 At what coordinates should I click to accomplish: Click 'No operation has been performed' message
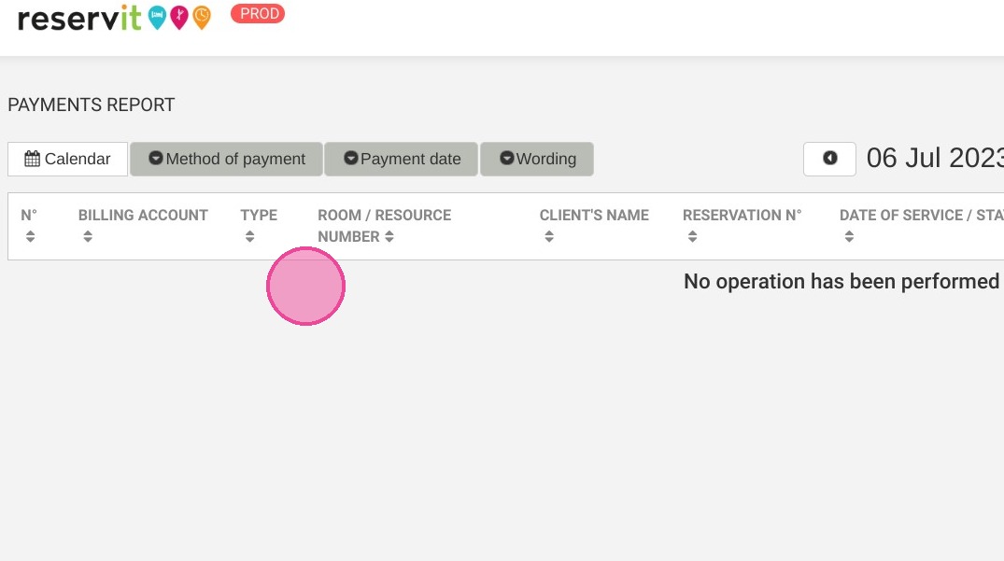[x=841, y=282]
